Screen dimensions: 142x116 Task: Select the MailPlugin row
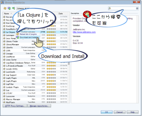click(35, 102)
